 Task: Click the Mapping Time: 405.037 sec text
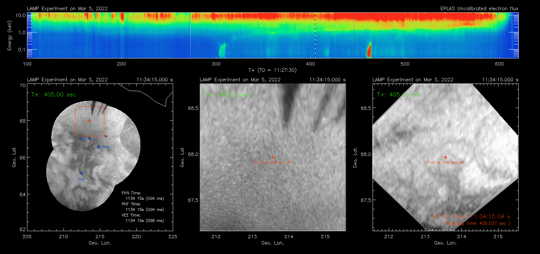477,224
